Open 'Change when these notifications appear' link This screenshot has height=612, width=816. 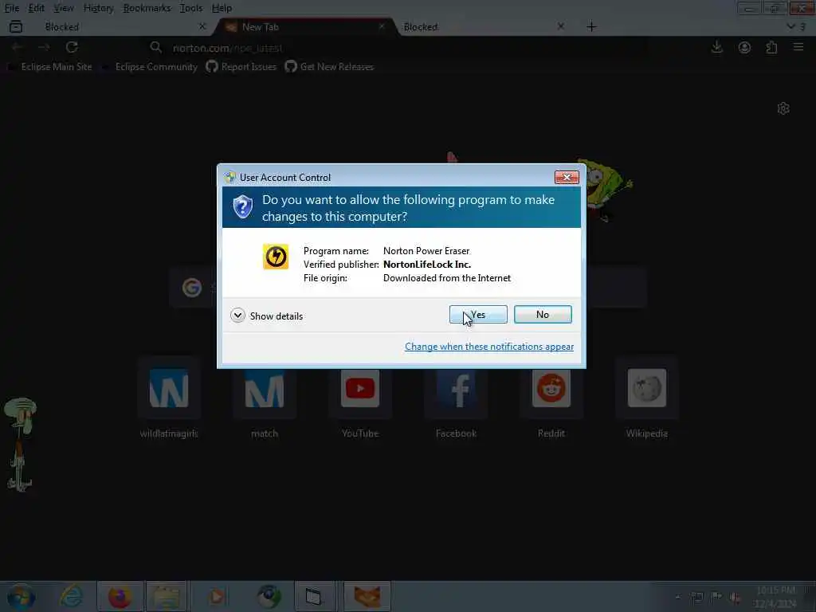pyautogui.click(x=489, y=347)
